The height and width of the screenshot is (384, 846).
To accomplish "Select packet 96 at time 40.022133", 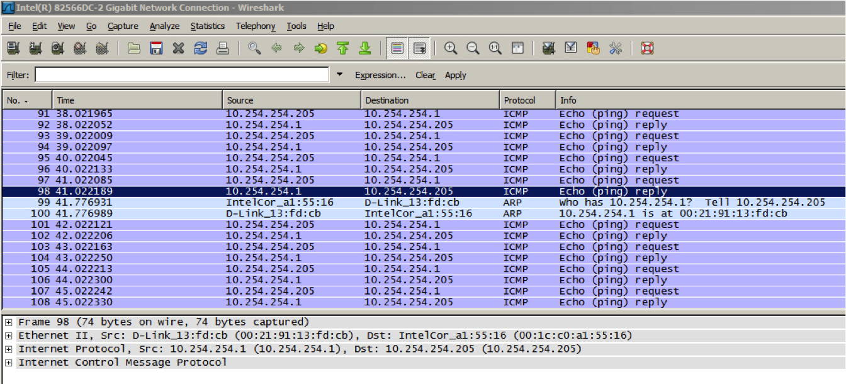I will [423, 169].
